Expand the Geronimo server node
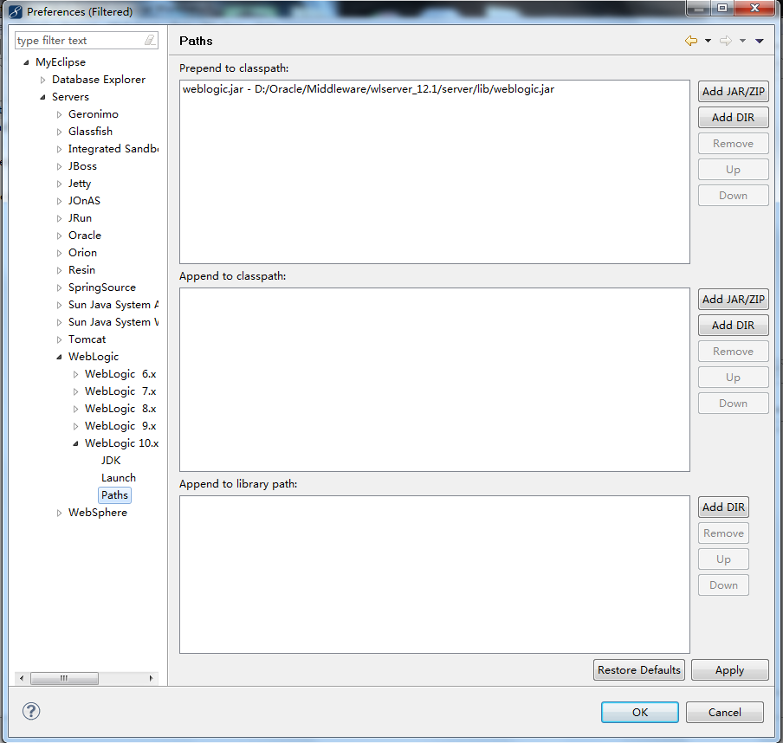This screenshot has width=783, height=743. pos(59,114)
